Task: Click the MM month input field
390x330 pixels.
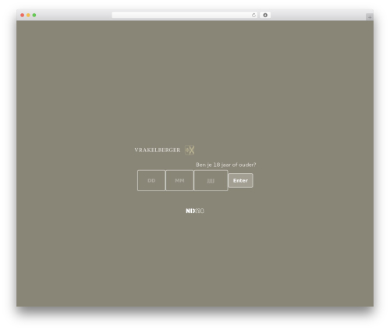Action: click(179, 180)
